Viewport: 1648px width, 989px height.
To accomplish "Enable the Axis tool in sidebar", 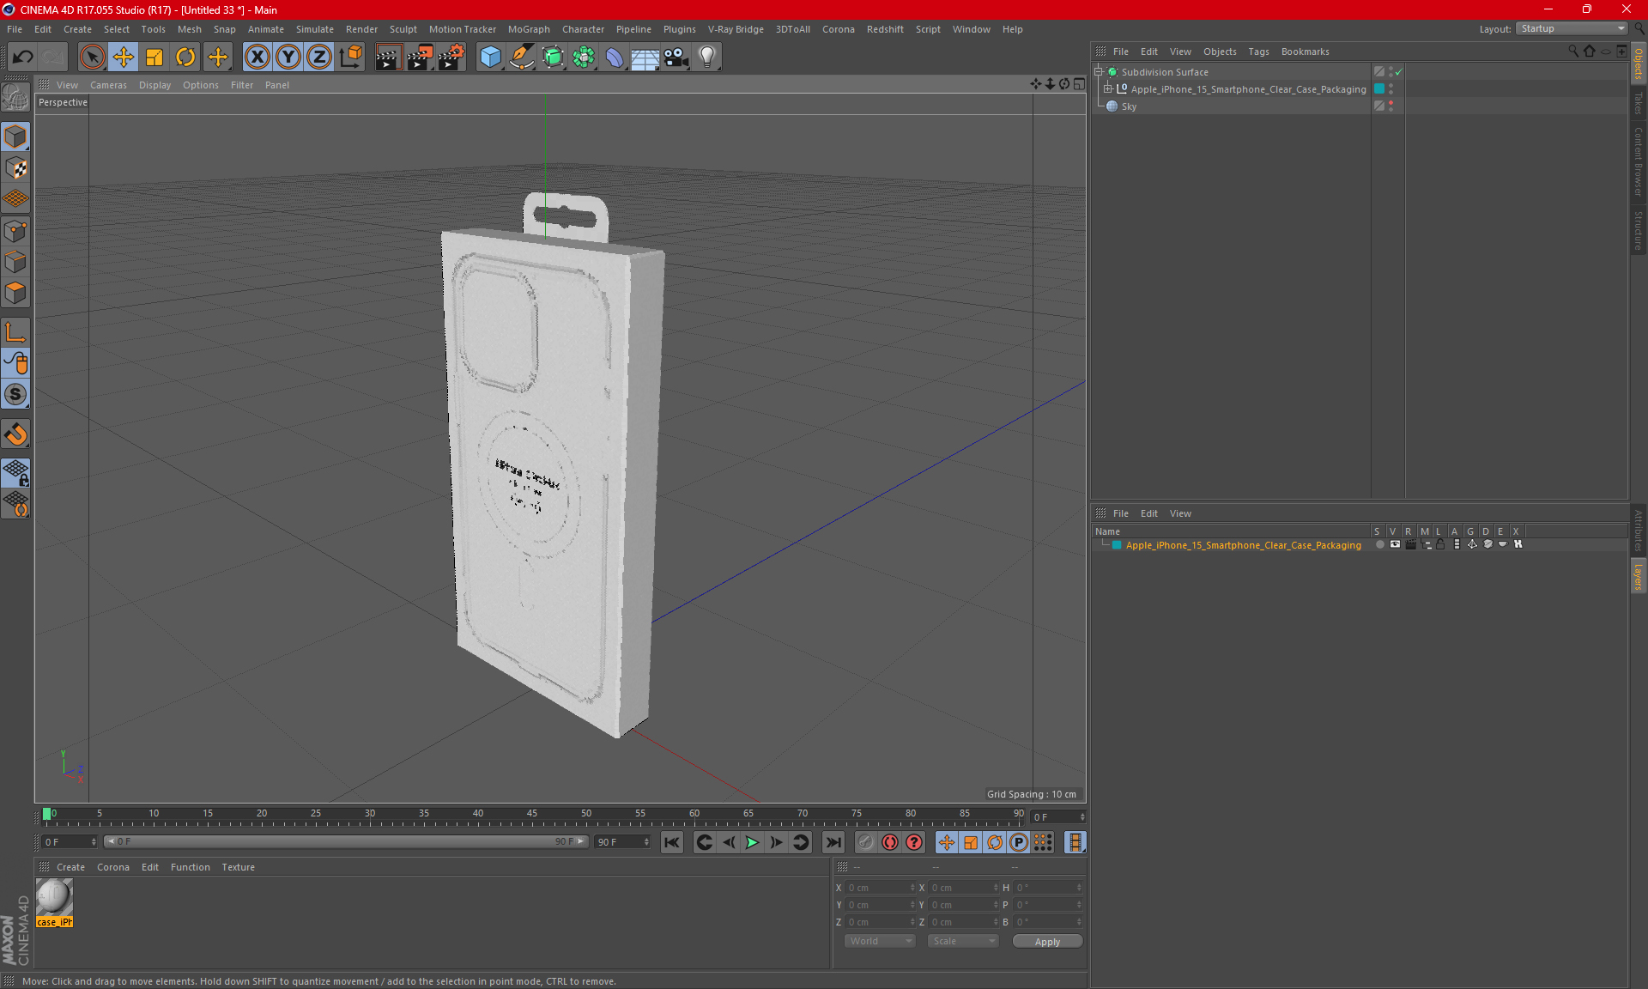I will tap(15, 332).
